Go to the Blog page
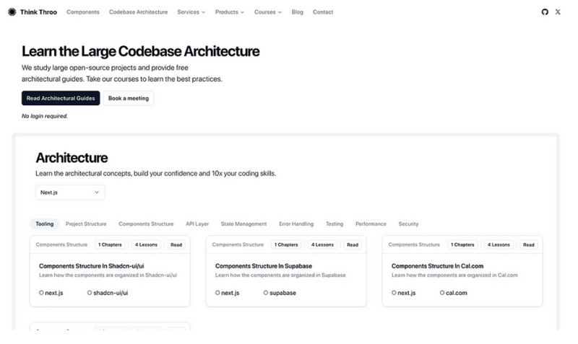Screen dimensions: 578x344 coord(298,12)
